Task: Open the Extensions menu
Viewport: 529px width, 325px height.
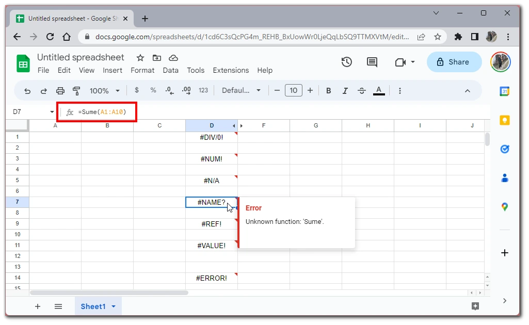Action: click(231, 70)
